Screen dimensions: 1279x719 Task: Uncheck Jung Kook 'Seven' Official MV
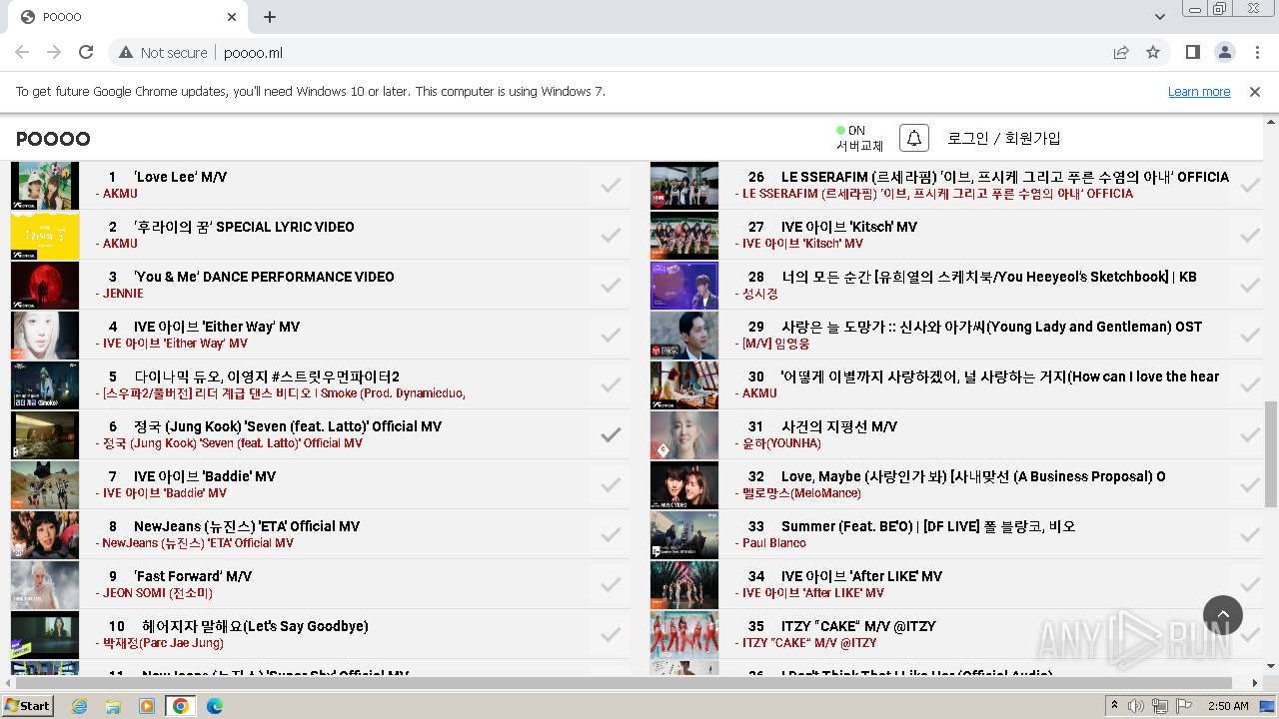coord(611,434)
